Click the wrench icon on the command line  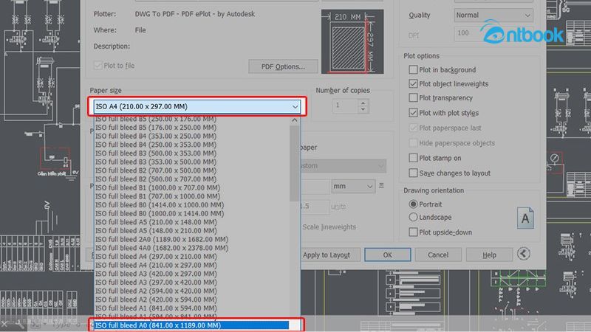click(x=19, y=324)
